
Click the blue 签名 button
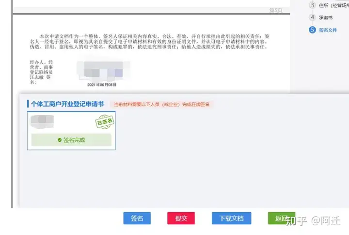tap(137, 218)
